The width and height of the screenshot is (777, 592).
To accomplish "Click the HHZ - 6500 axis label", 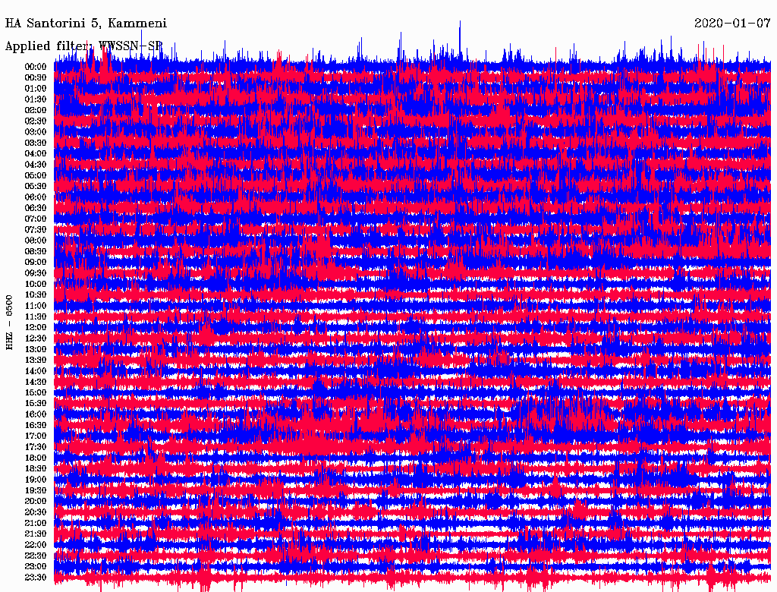I will 9,323.
